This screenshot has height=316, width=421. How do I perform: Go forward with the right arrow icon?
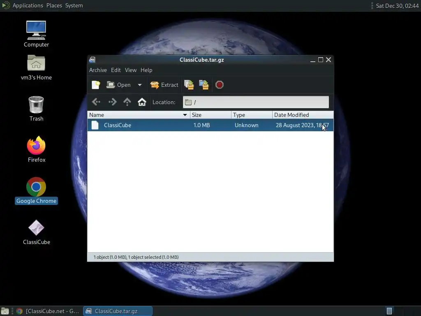[x=112, y=102]
